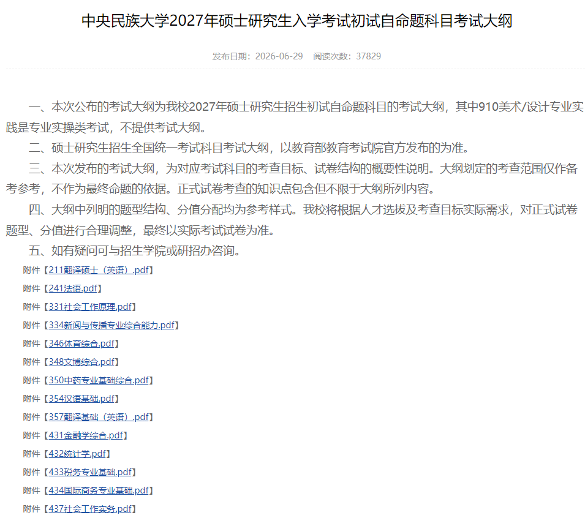Click the paragraph starting with 二、硕士研究生招生全国统一考试

[249, 148]
